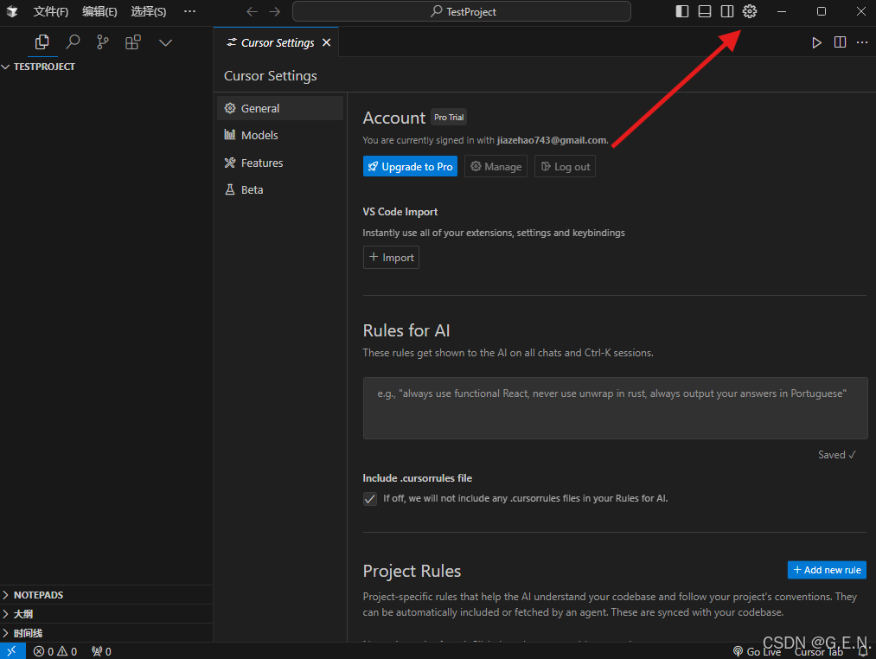Click the ports antenna indicator showing 0
The height and width of the screenshot is (659, 876).
click(x=101, y=652)
